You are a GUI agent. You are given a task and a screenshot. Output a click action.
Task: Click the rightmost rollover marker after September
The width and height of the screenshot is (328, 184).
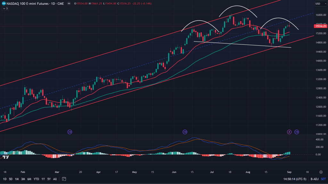297,132
